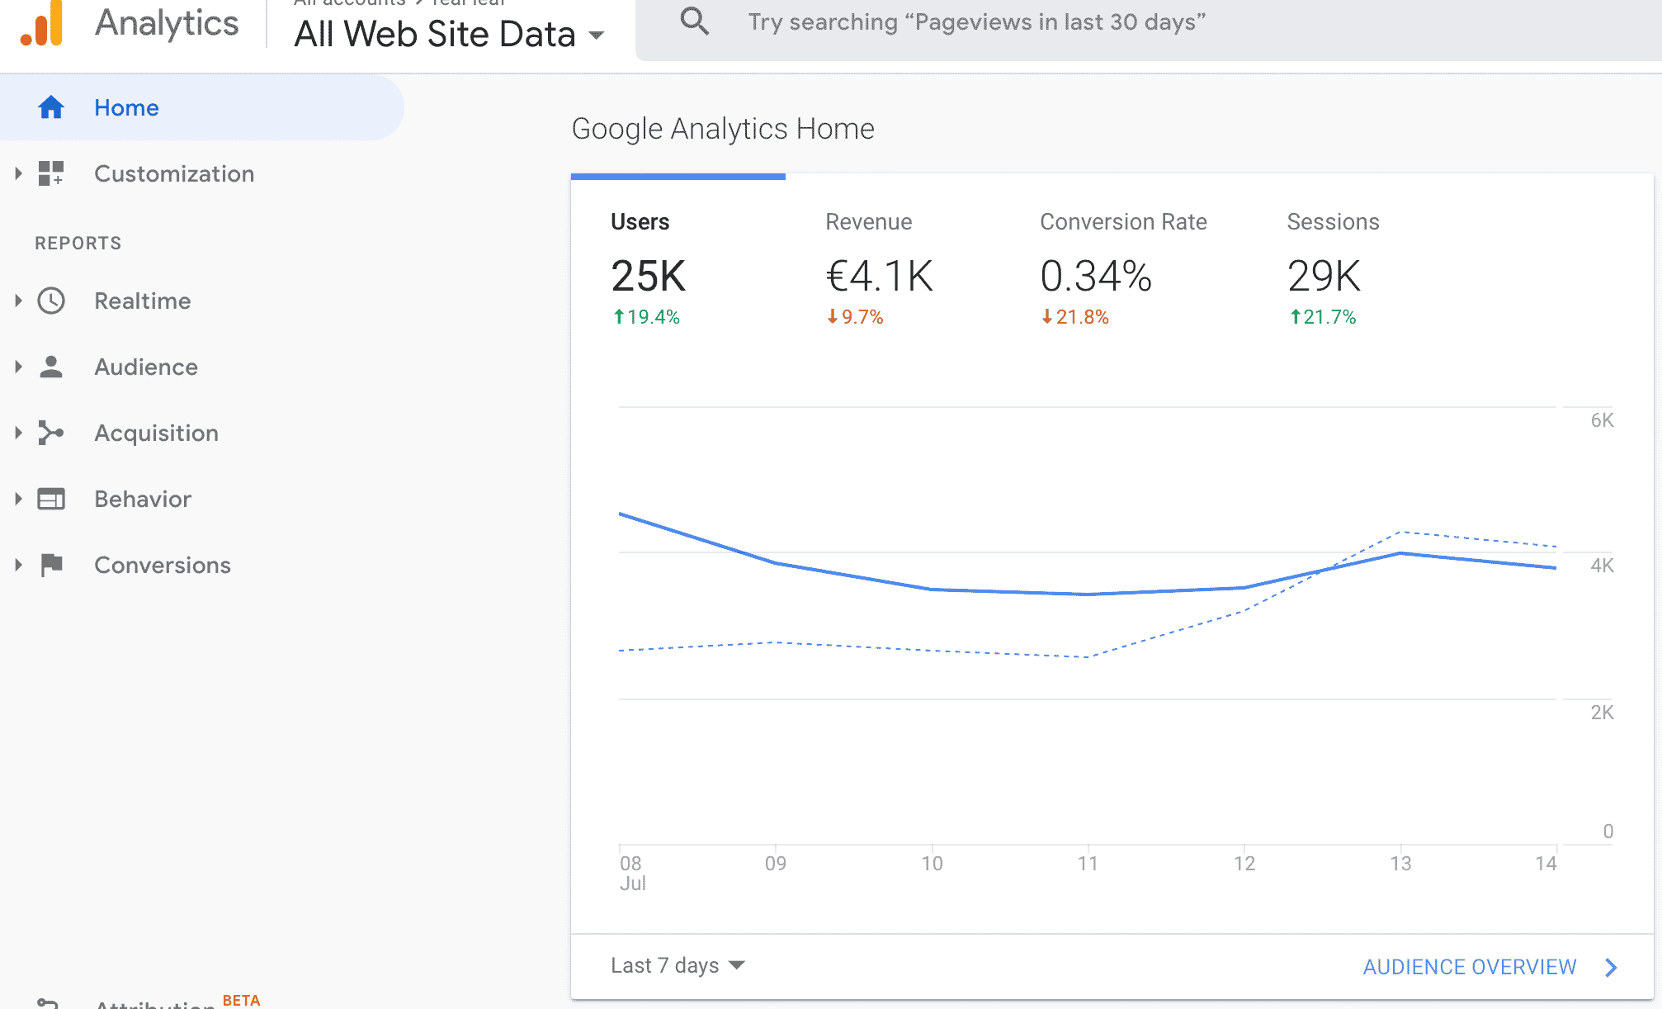Click the 21.7% sessions increase indicator

[x=1323, y=317]
